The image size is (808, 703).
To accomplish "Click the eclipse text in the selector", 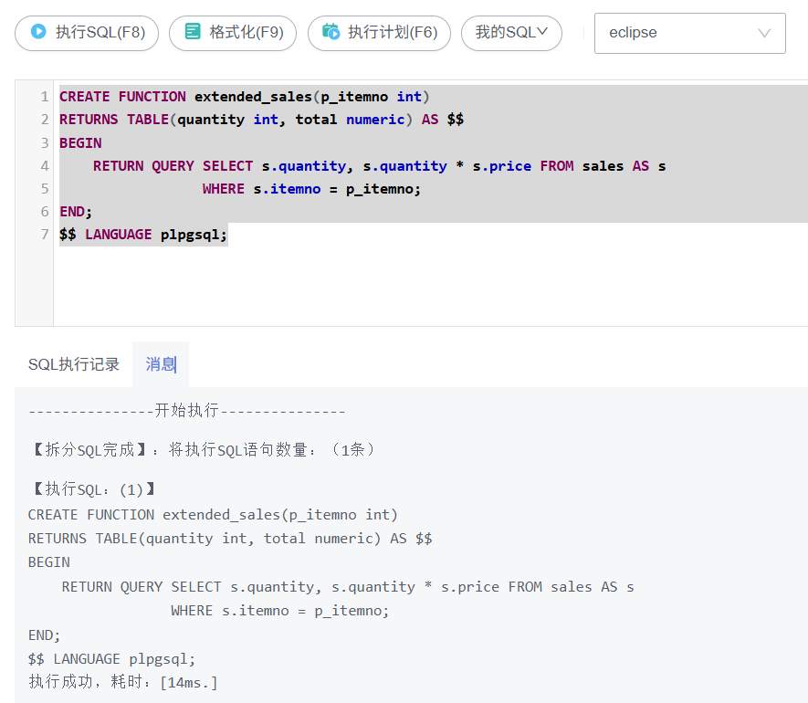I will (x=633, y=33).
